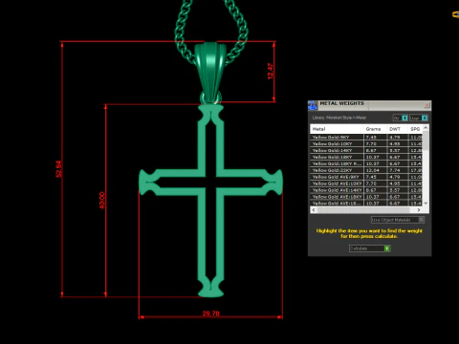Click the Metal Weights panel title icon

pos(313,105)
